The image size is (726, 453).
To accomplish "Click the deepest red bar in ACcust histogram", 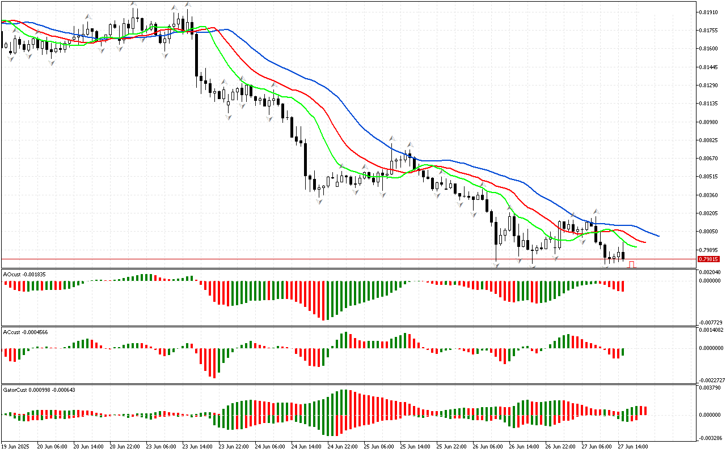I will pos(214,363).
